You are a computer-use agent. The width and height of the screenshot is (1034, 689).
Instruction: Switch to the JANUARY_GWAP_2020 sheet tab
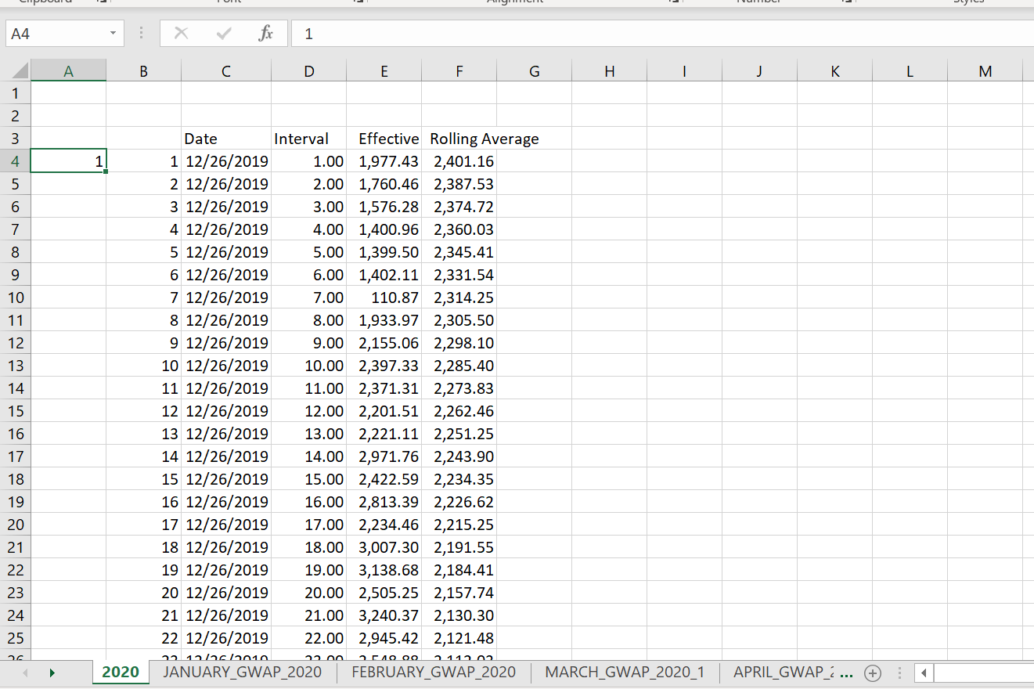[x=242, y=672]
